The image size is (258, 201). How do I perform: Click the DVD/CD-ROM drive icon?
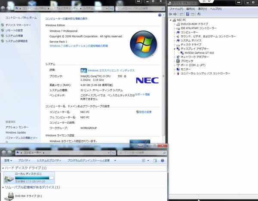pos(178,24)
